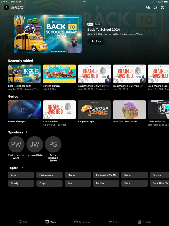Click the Sundae Sunday title text
169x226 pixels.
[x=51, y=86]
